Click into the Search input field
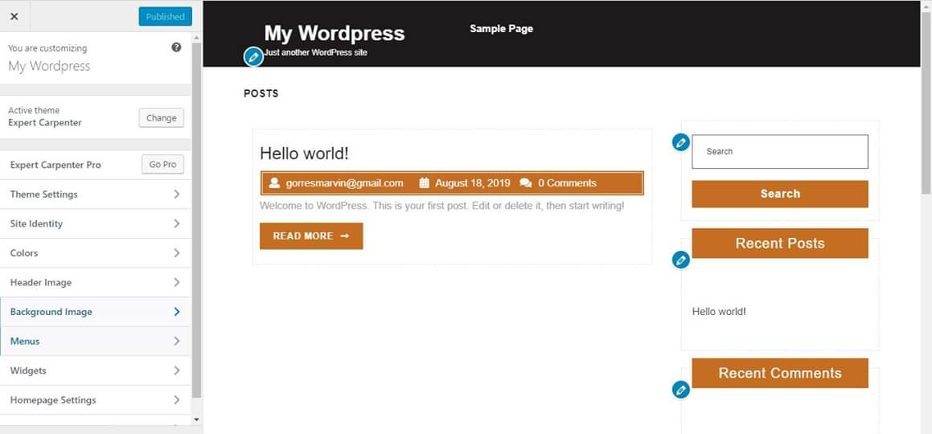Screen dimensions: 932x434 (780, 151)
